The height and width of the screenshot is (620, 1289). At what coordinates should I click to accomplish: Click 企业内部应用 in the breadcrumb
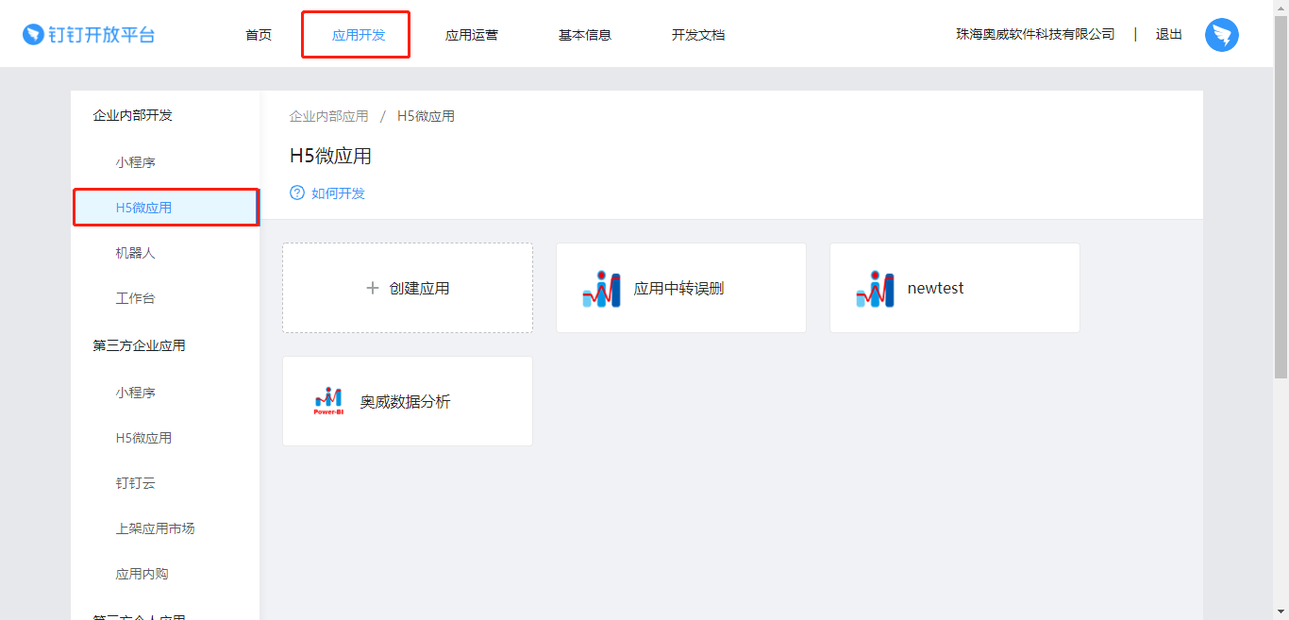tap(329, 115)
